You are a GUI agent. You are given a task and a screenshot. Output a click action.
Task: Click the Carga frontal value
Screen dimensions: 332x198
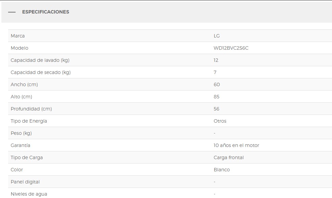pos(228,157)
